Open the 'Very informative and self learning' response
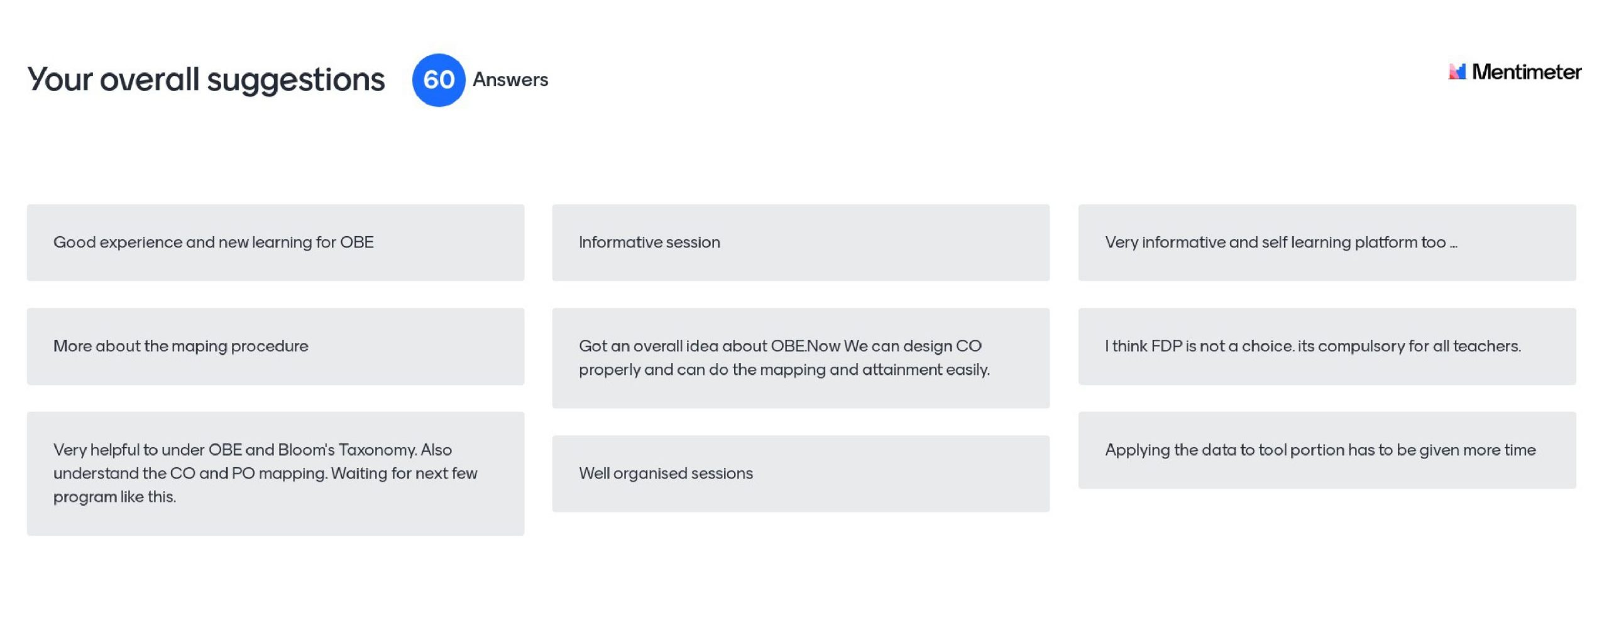 (x=1326, y=242)
